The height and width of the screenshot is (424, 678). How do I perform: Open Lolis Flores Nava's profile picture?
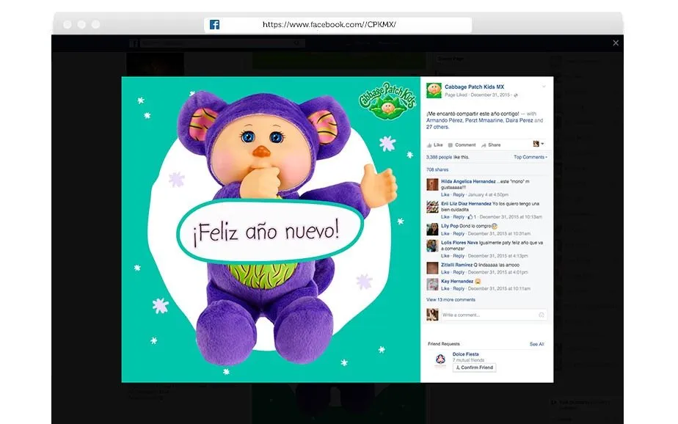432,246
